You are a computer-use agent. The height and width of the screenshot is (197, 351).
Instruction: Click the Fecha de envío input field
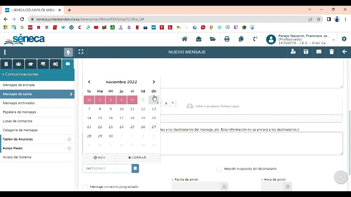point(196,187)
